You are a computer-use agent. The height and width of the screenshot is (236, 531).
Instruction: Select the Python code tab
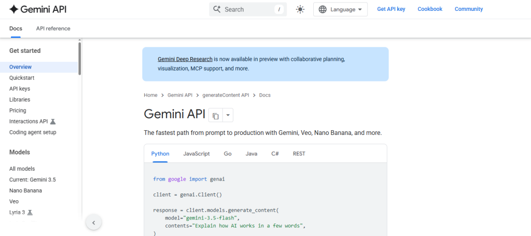coord(160,154)
